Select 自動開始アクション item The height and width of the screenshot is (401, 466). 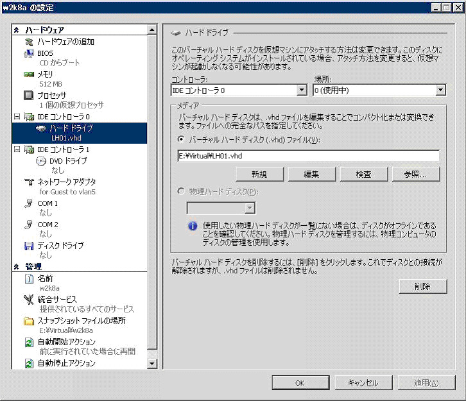pos(66,342)
